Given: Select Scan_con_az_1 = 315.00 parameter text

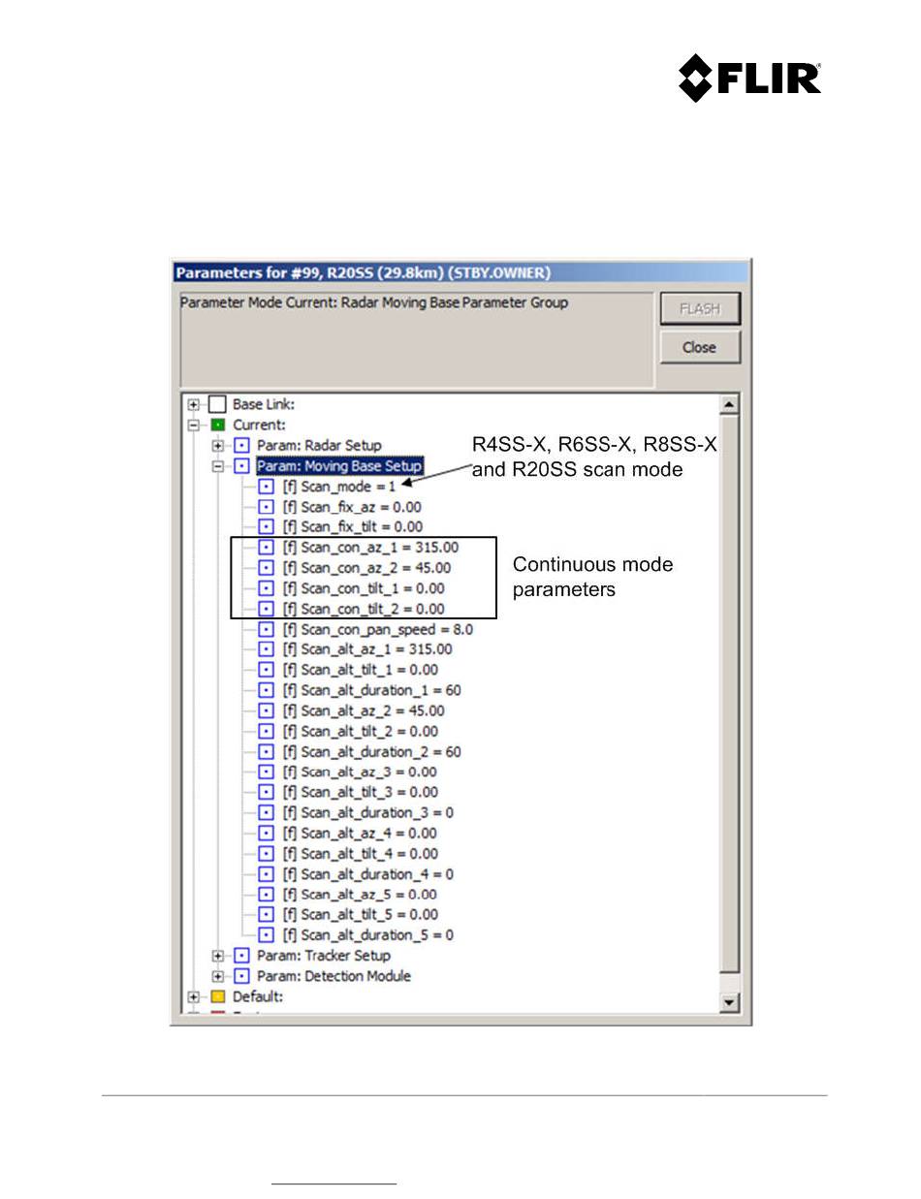Looking at the screenshot, I should click(370, 548).
